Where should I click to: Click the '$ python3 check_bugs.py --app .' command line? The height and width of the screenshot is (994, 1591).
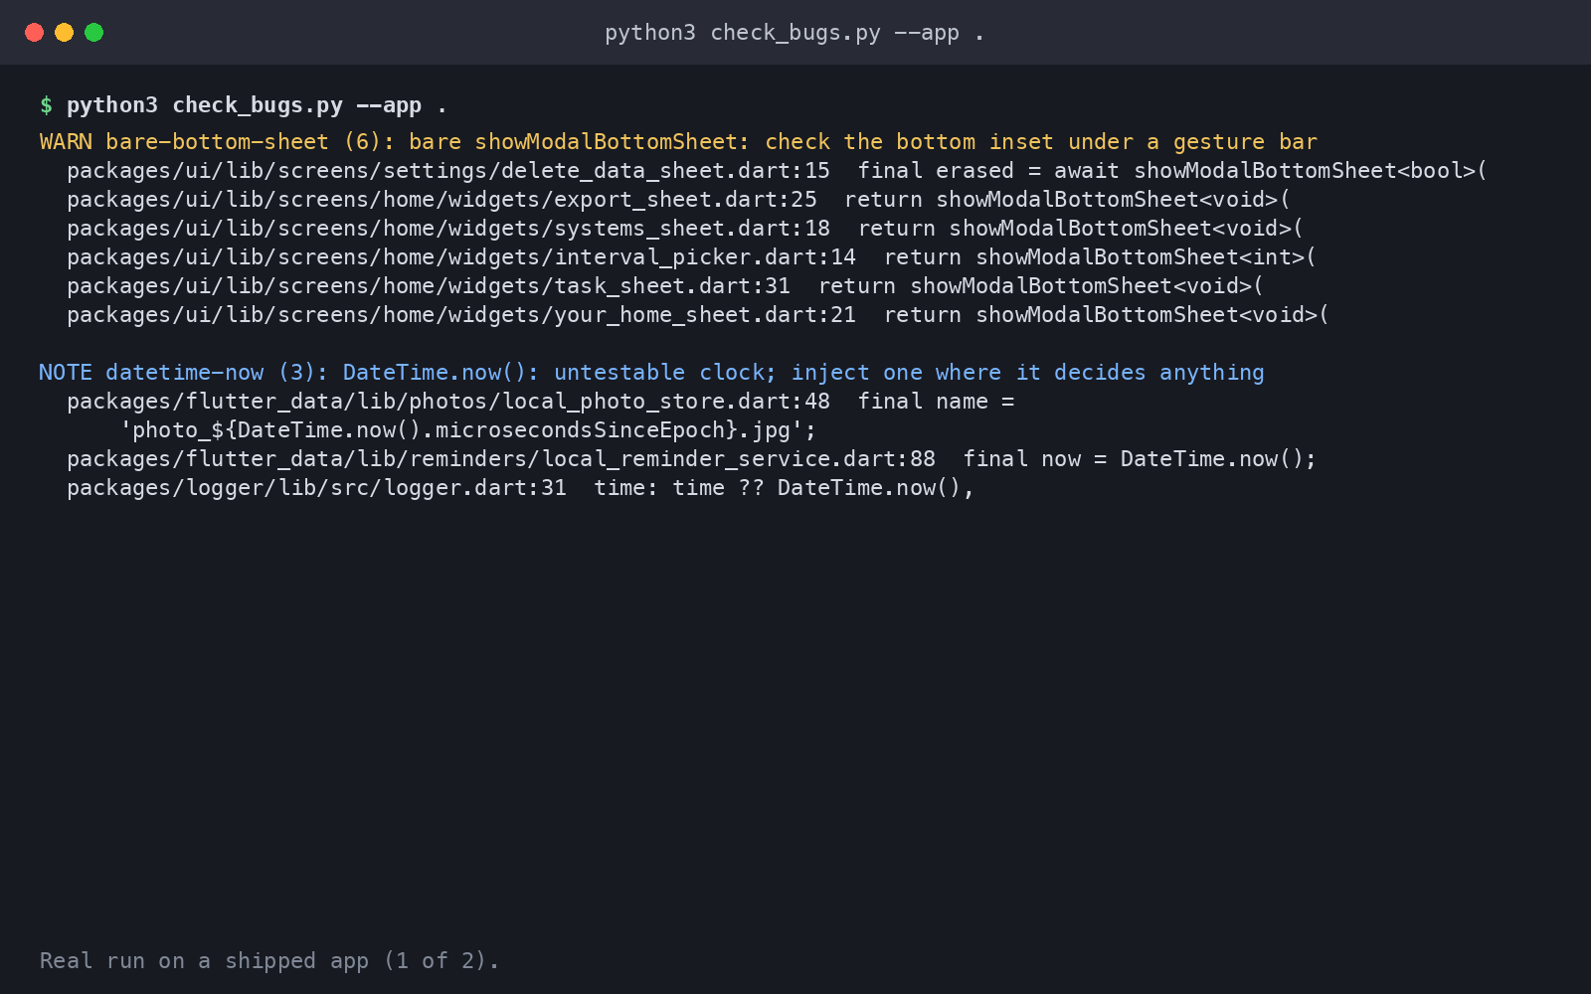(x=244, y=105)
